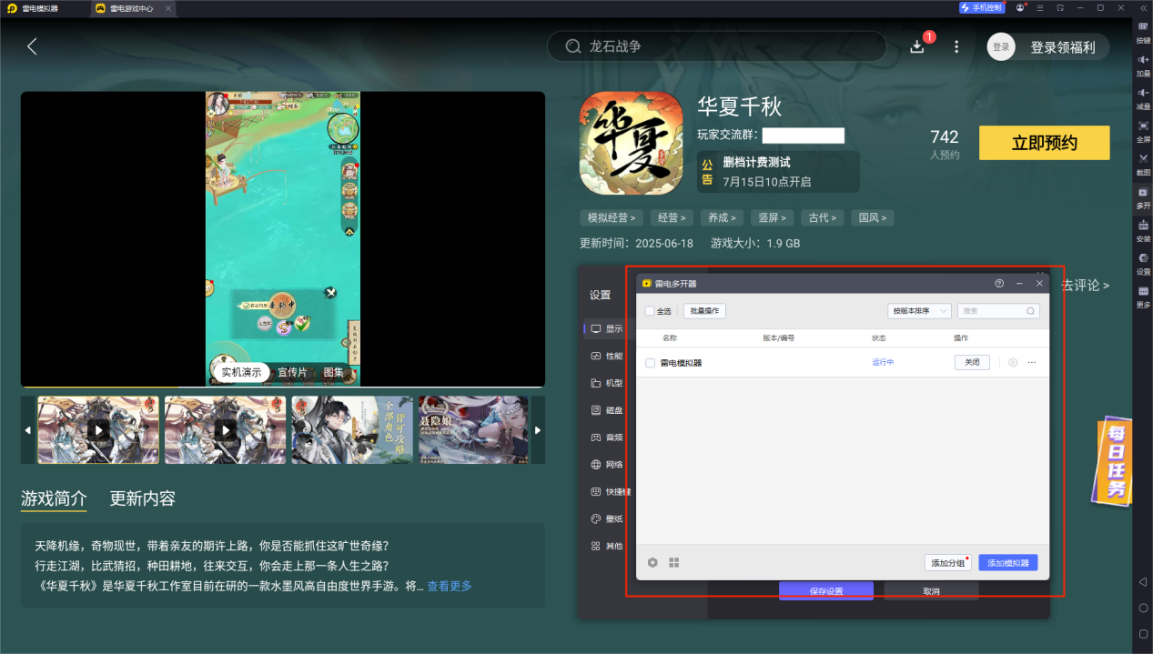Select 图集 media tab
1153x654 pixels.
pyautogui.click(x=334, y=372)
